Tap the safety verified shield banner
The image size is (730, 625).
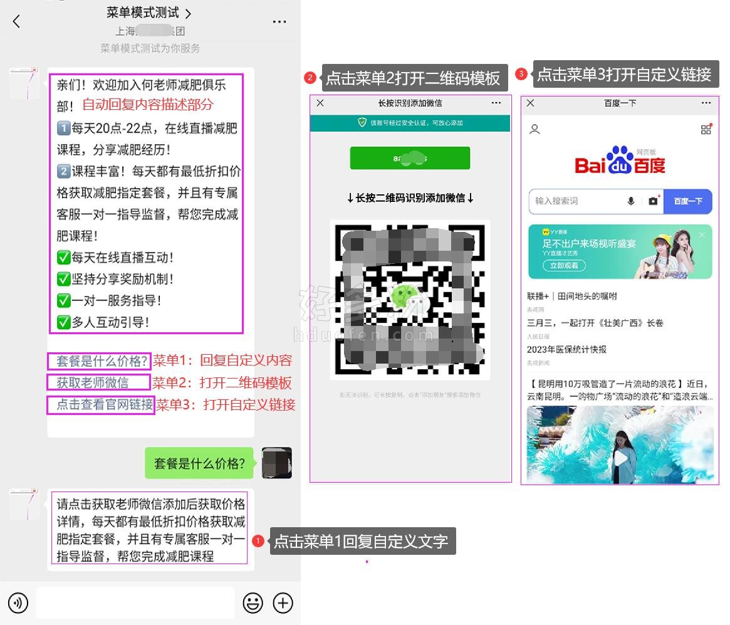(410, 123)
